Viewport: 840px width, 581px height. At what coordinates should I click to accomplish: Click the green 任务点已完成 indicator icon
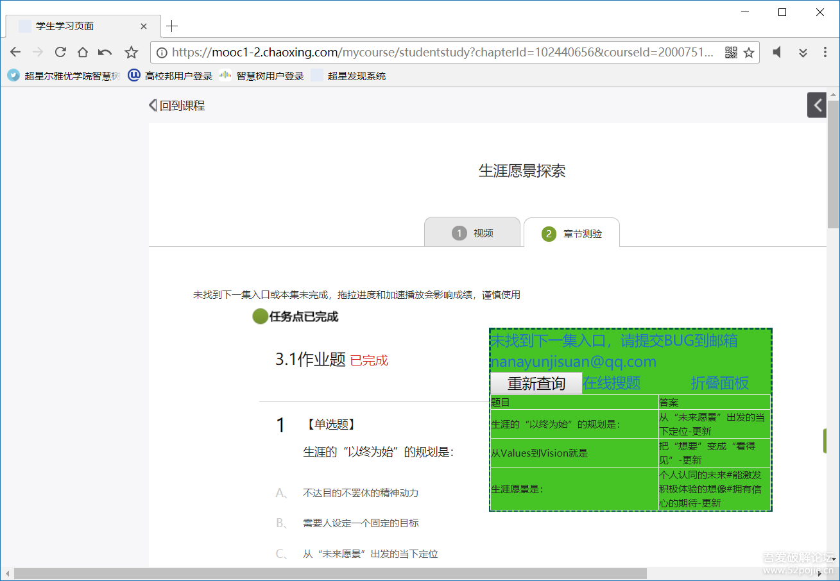coord(260,316)
